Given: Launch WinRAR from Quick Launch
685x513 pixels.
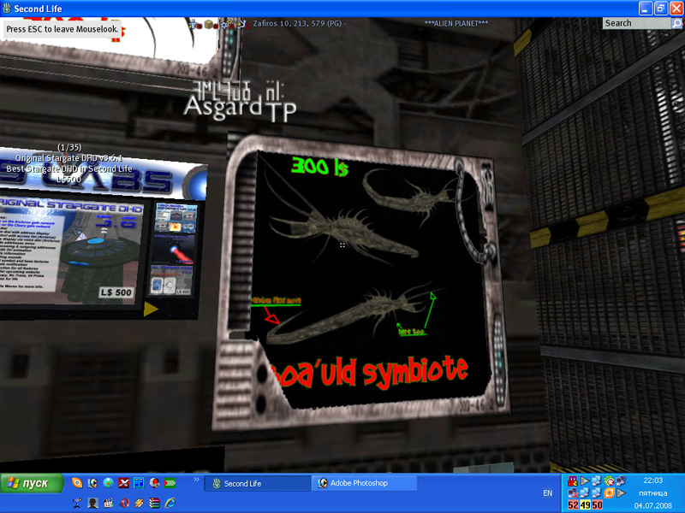Looking at the screenshot, I should pos(155,502).
